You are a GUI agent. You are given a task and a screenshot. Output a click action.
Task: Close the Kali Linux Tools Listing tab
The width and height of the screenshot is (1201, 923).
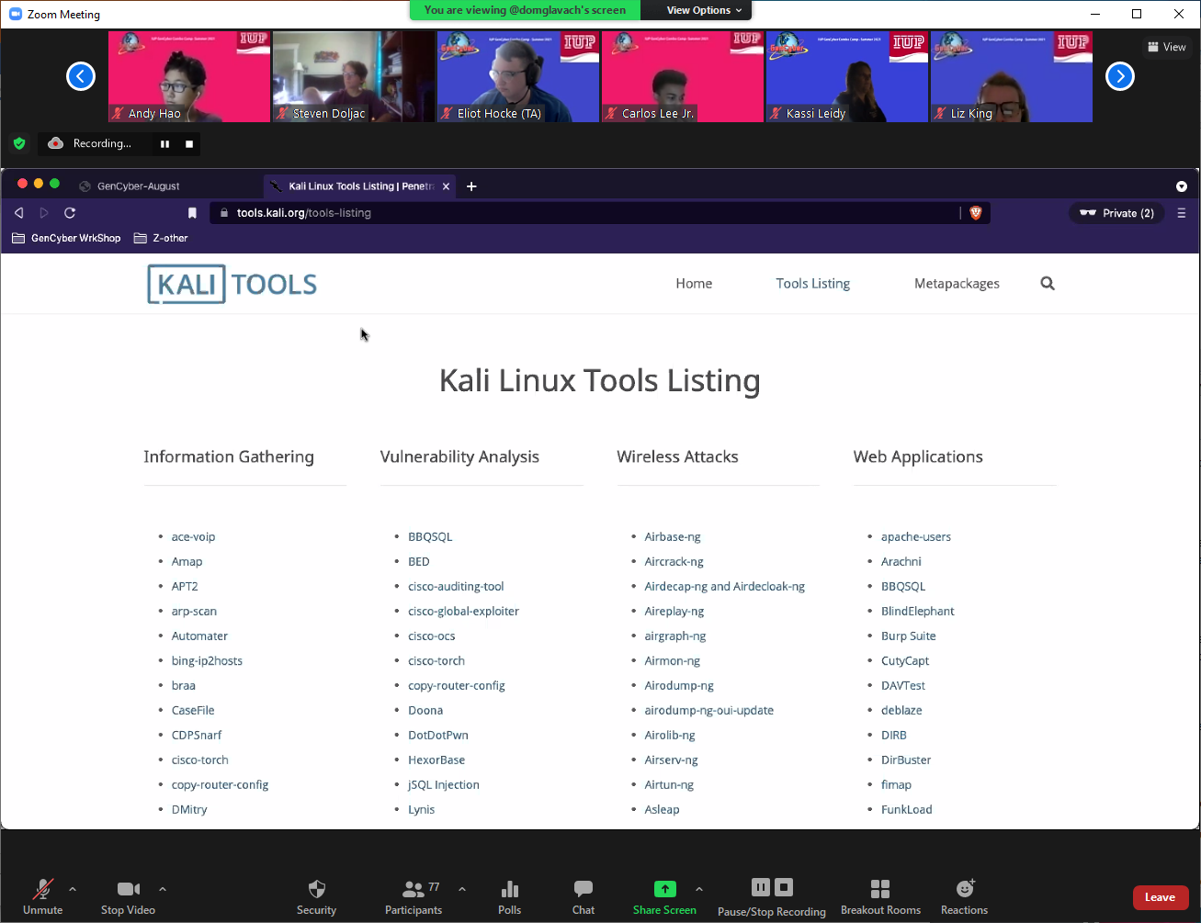point(446,186)
